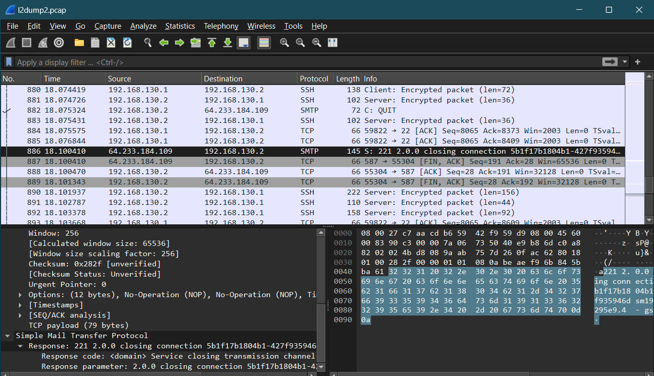Open the Analyze menu

coord(143,26)
